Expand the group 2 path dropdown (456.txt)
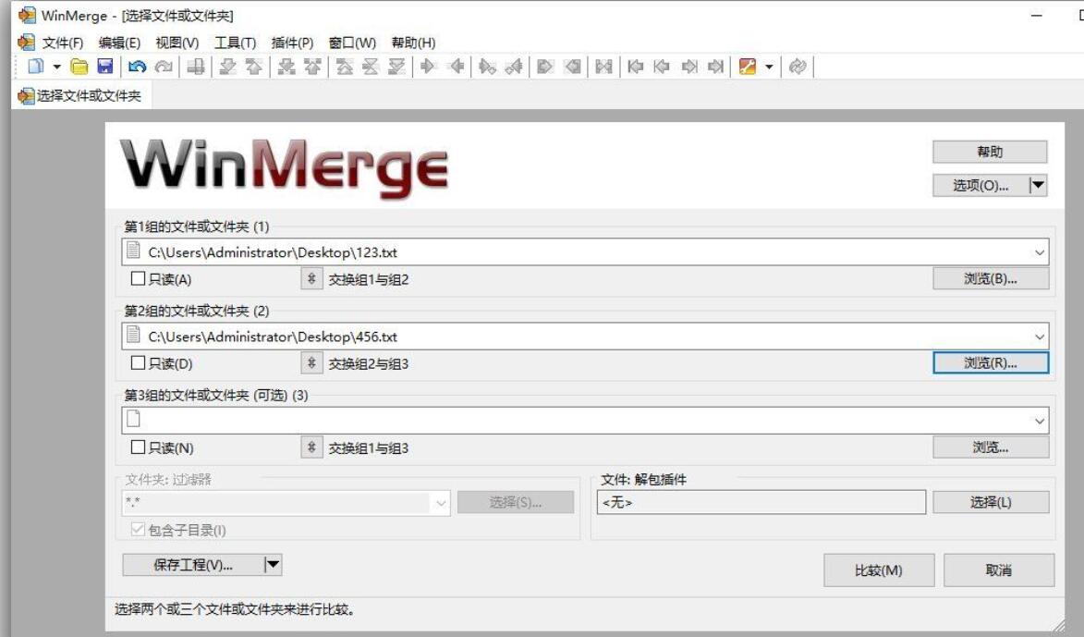The image size is (1084, 637). click(x=1039, y=337)
